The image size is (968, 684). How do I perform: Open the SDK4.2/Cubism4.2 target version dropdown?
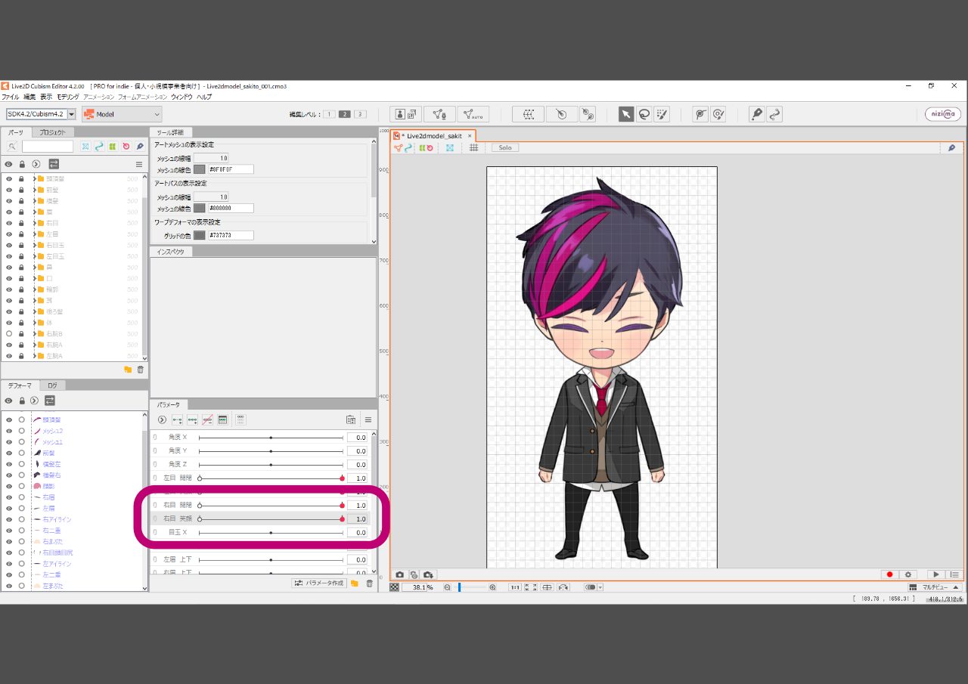pyautogui.click(x=42, y=114)
